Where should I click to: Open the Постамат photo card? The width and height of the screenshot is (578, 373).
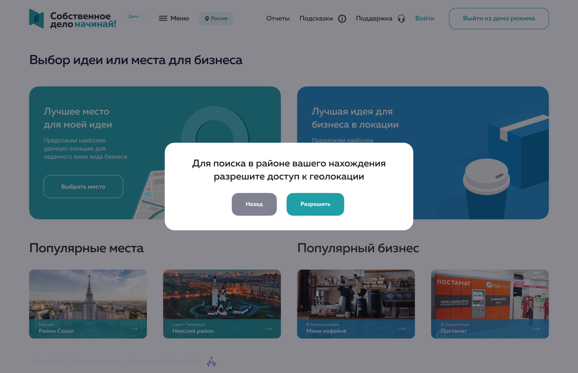coord(490,304)
